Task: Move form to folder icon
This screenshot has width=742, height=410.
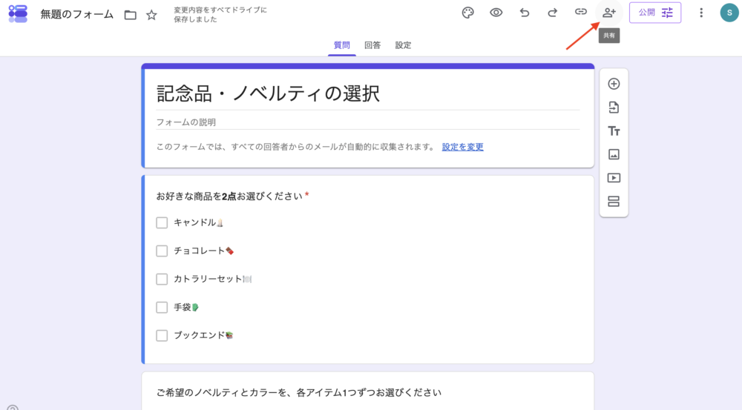Action: [x=130, y=15]
